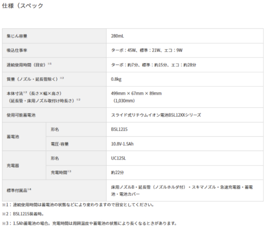Click the 約22分 charging time value
267x228 pixels.
coord(117,173)
